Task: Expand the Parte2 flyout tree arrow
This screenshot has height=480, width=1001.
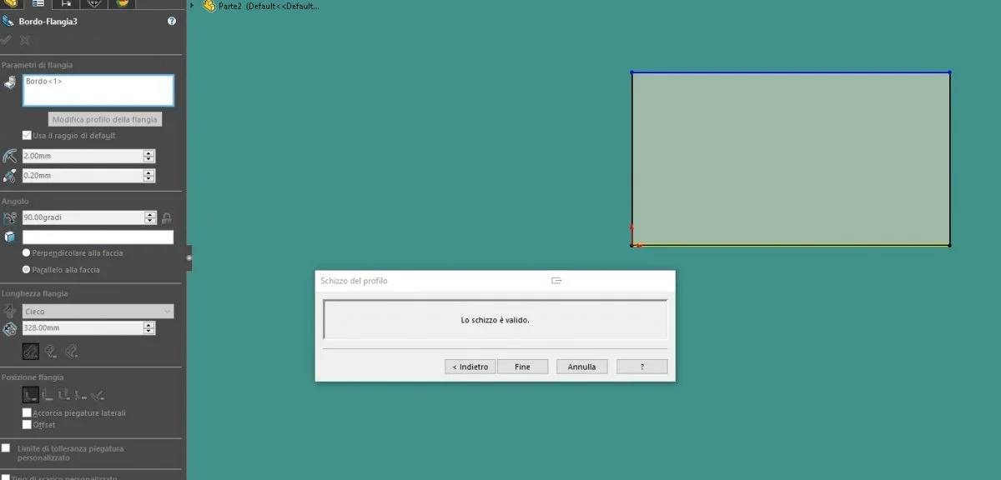Action: [193, 6]
